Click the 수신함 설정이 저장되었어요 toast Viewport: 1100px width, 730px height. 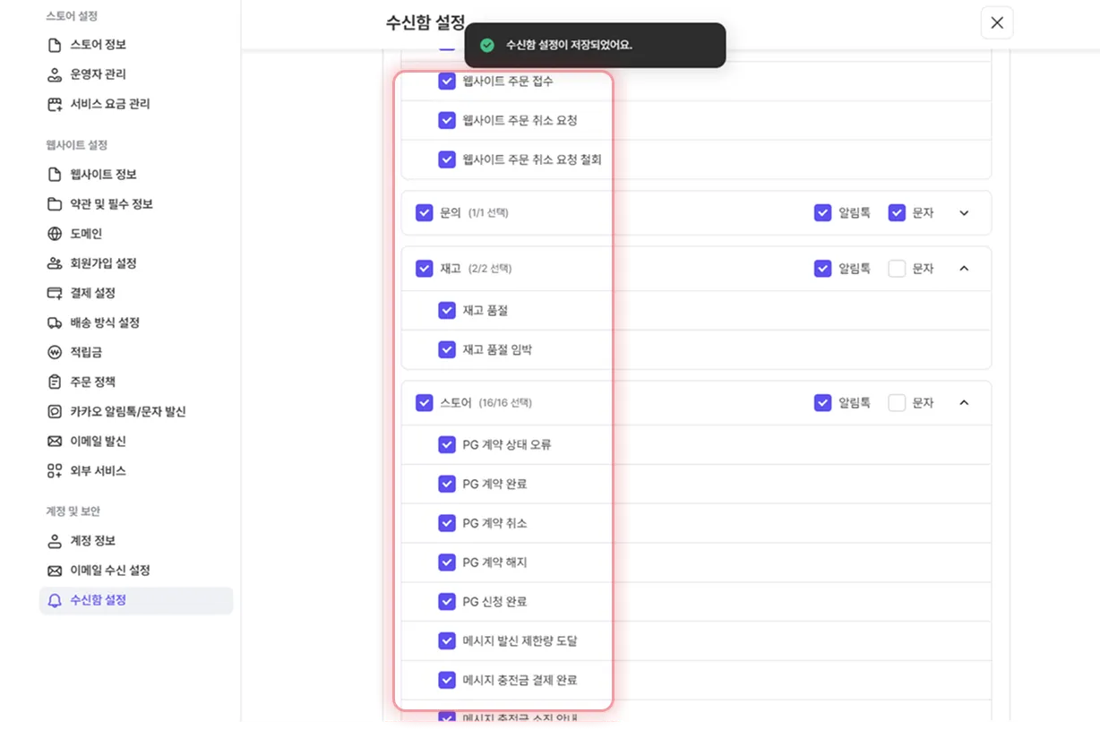coord(595,45)
